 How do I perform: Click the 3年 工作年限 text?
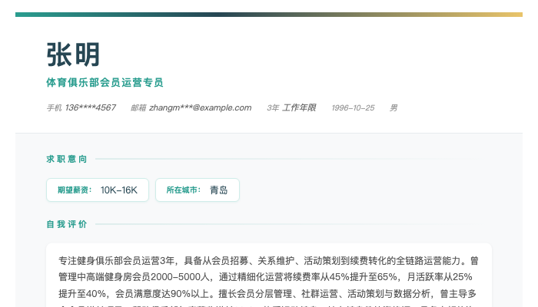(291, 108)
